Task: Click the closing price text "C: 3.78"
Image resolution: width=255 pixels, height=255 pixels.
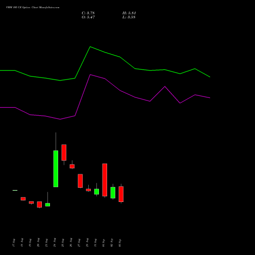Action: (x=88, y=13)
